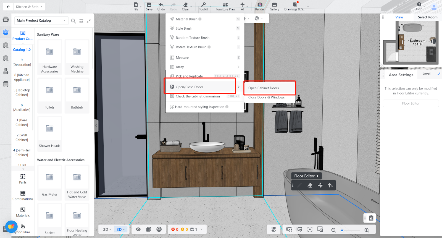Viewport: 442px width, 238px height.
Task: Click the zoom slider handle
Action: click(x=342, y=230)
